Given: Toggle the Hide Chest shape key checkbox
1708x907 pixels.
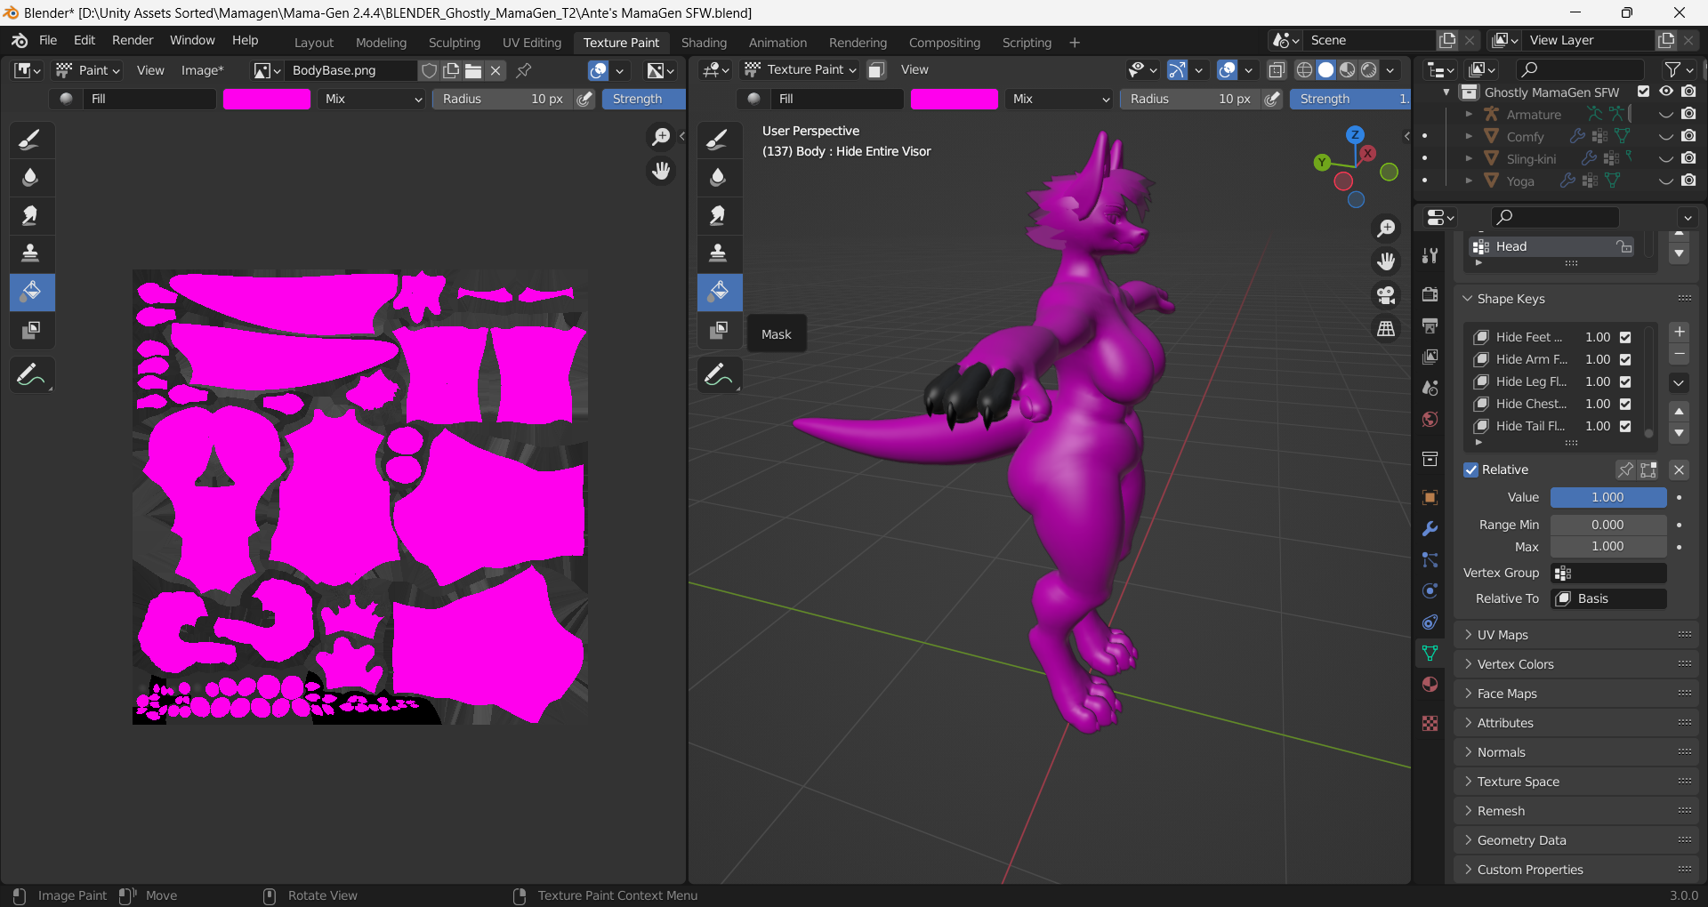Looking at the screenshot, I should pos(1625,404).
